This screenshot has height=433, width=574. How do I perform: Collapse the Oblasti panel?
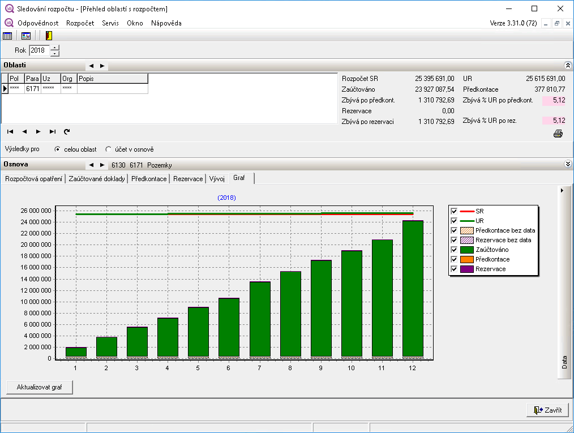(x=568, y=66)
